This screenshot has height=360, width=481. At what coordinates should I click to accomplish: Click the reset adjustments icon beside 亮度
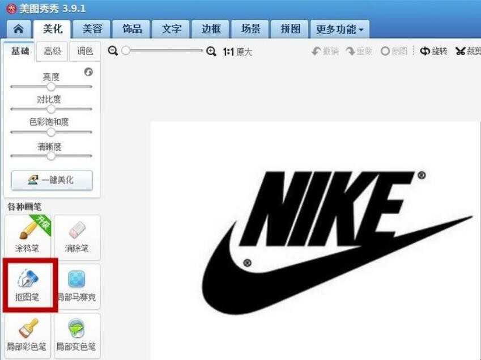click(x=88, y=72)
